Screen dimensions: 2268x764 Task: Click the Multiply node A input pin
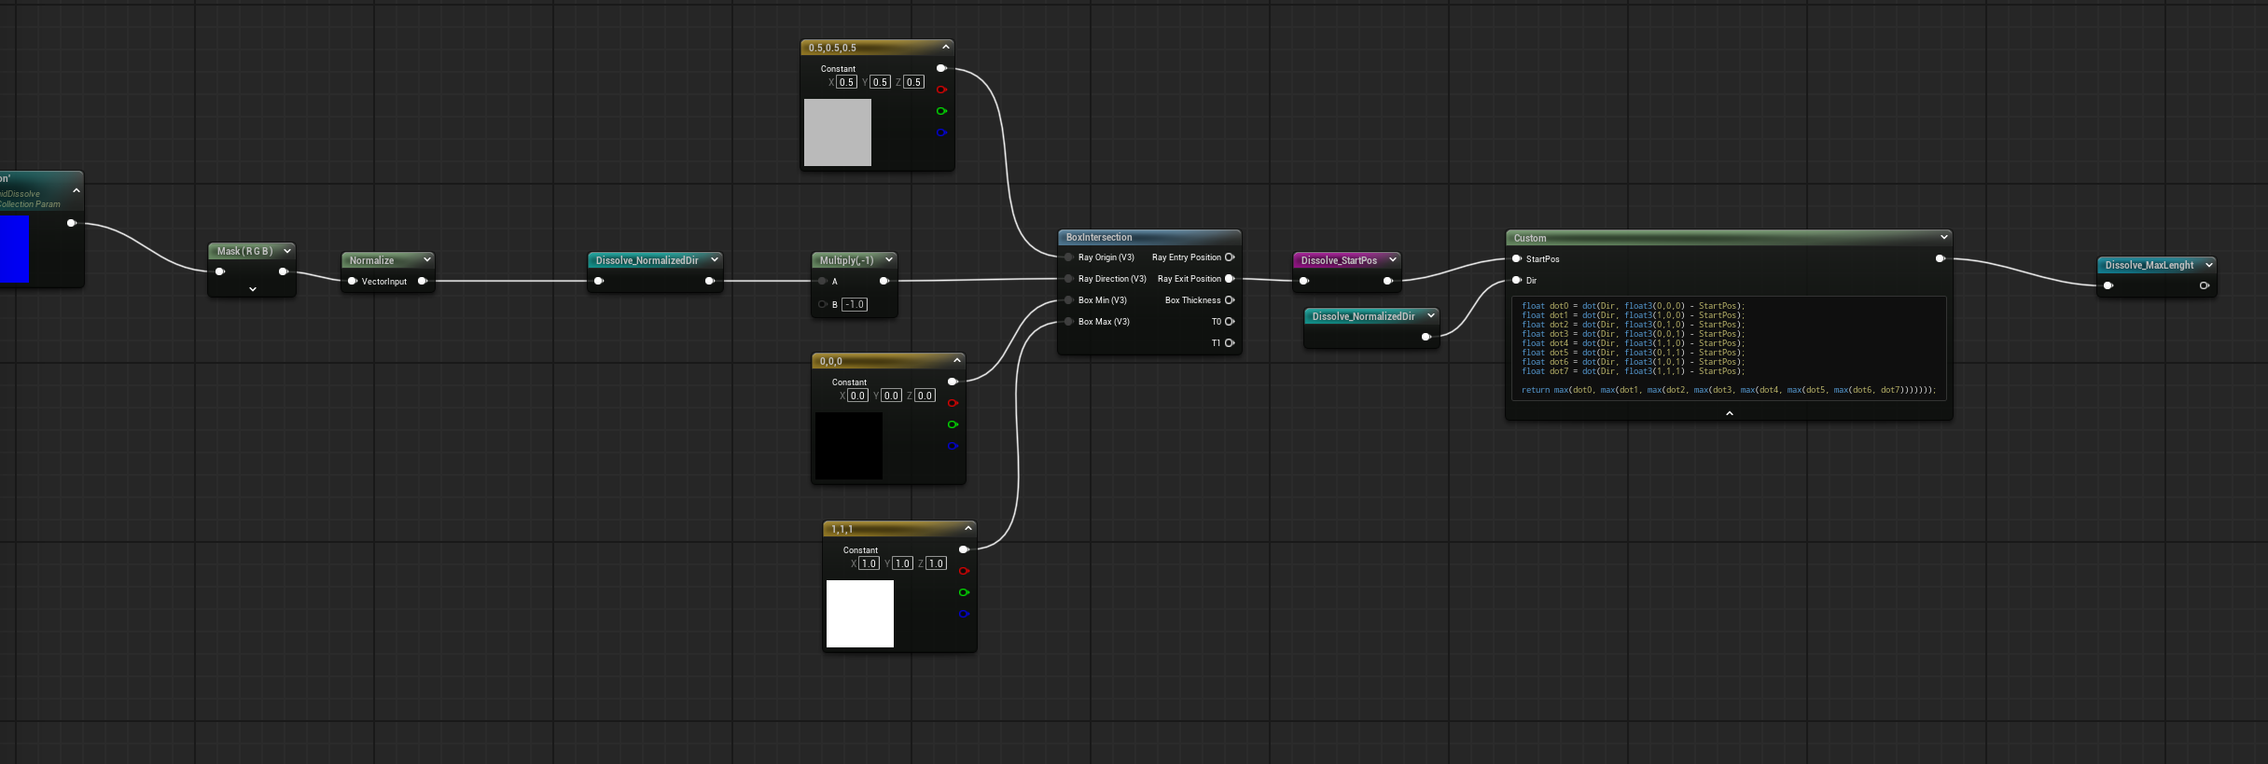pos(822,281)
